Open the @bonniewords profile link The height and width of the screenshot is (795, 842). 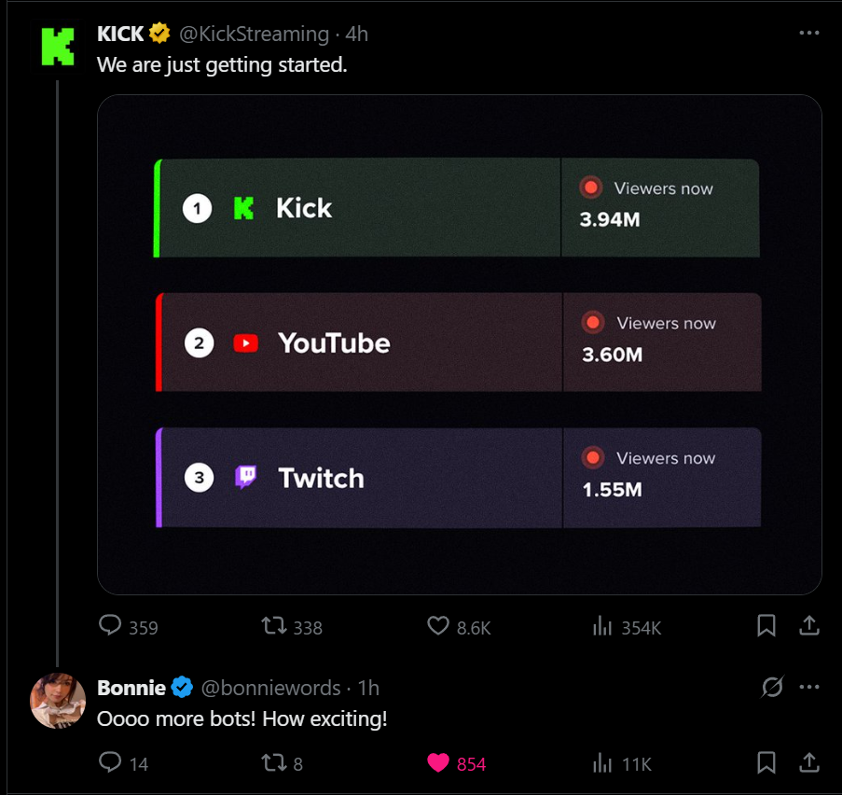270,688
